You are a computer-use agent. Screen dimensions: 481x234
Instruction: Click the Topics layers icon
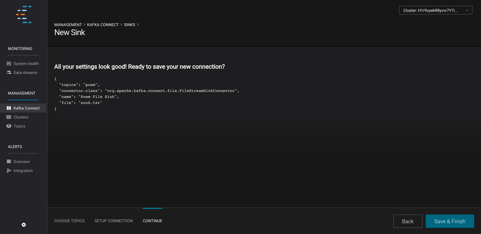pos(8,126)
